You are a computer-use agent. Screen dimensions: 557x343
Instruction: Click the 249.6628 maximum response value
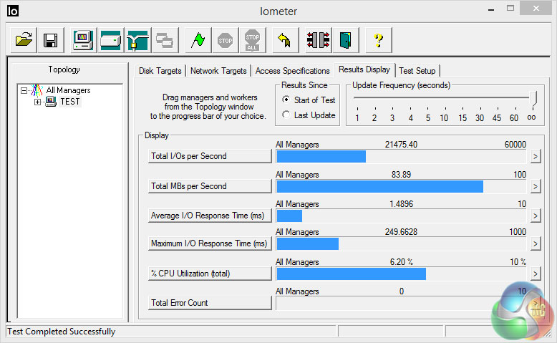[401, 232]
